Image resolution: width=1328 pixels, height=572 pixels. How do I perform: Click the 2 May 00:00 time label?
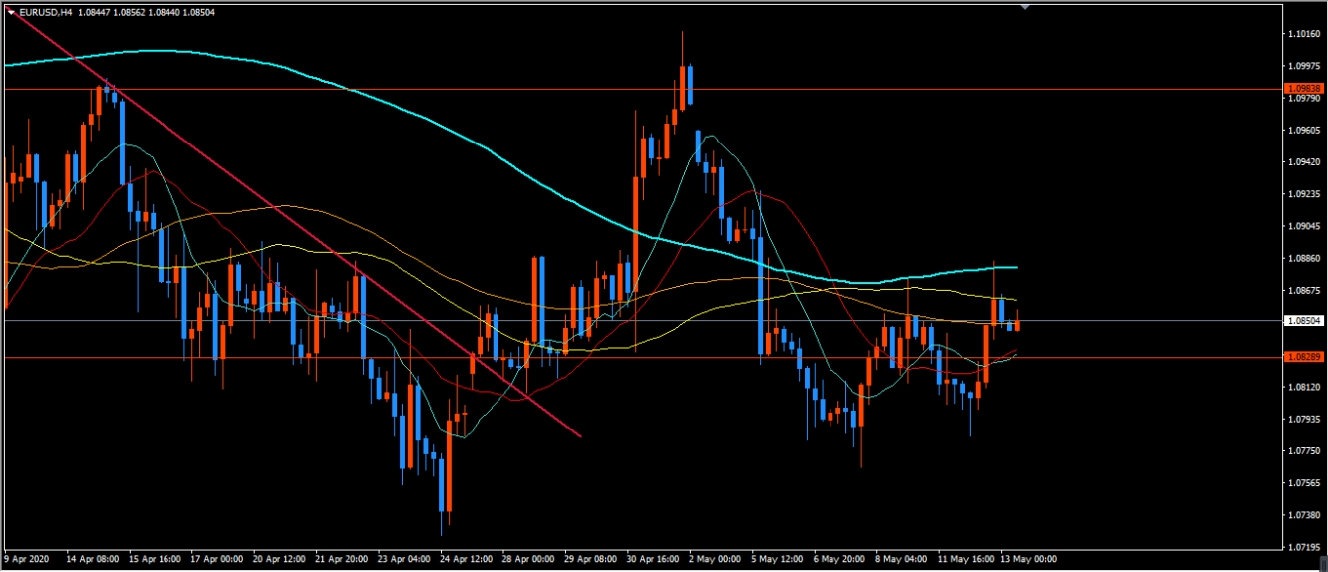click(x=715, y=559)
